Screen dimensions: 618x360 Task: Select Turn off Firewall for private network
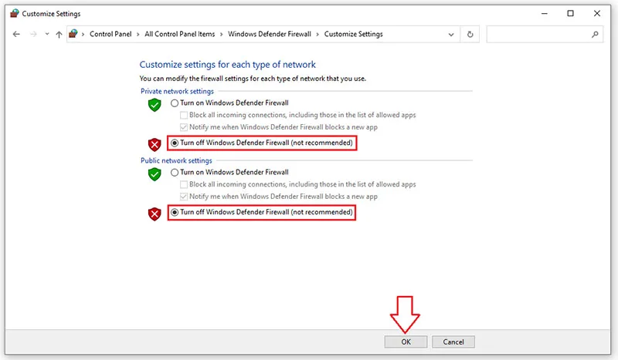[175, 143]
